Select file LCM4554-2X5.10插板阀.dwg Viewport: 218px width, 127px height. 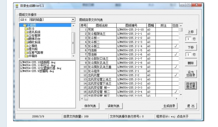tap(38, 62)
